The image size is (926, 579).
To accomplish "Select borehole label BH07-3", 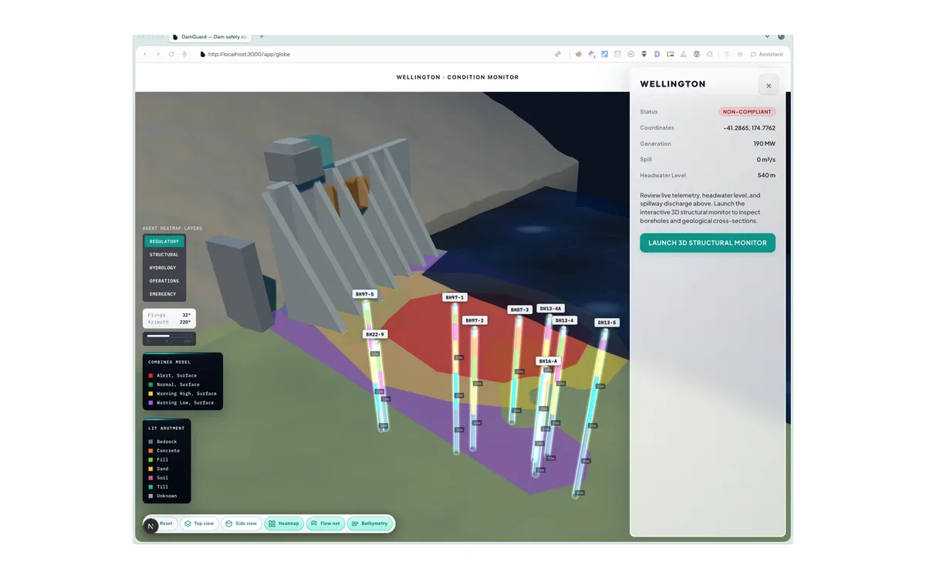I will [x=519, y=310].
